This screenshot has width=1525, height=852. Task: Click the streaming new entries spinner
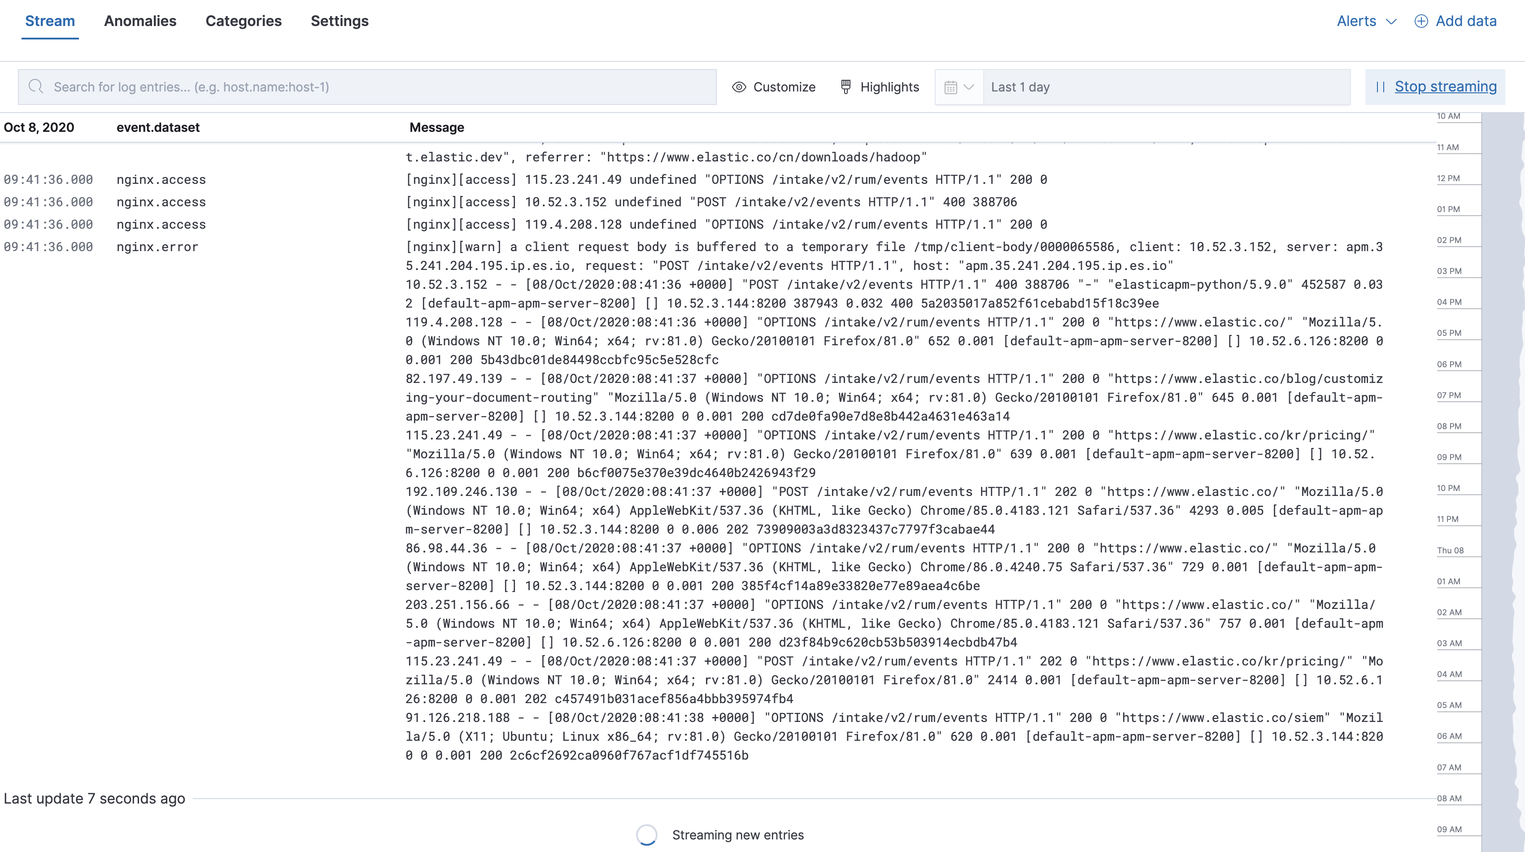[647, 835]
